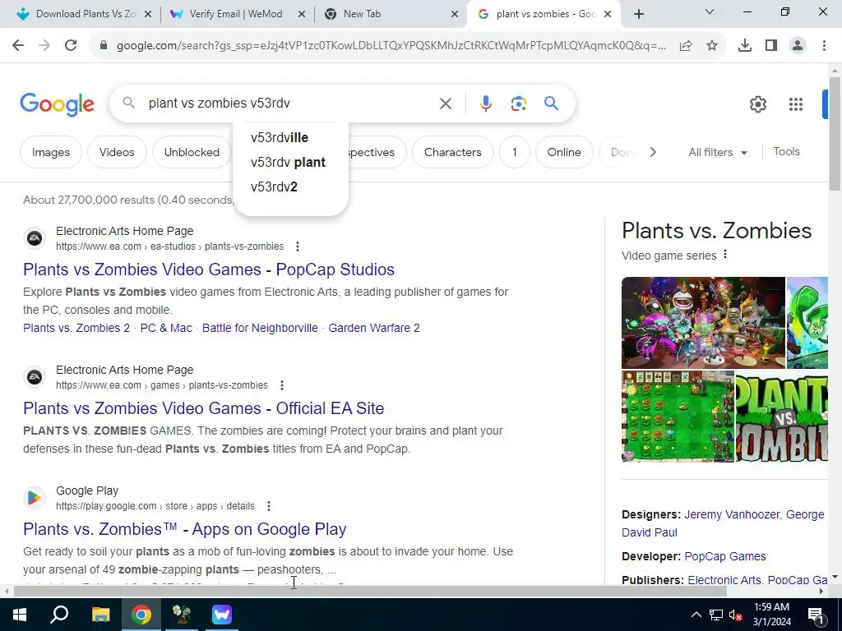Open the Chrome profile avatar
Image resolution: width=842 pixels, height=631 pixels.
[x=798, y=46]
